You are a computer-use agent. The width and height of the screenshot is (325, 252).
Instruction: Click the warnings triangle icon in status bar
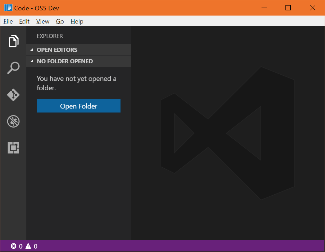[28, 246]
